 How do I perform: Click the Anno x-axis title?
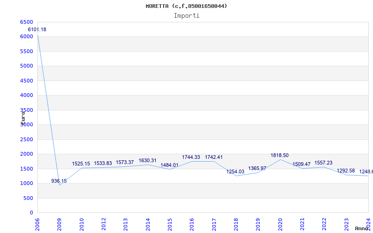362,228
